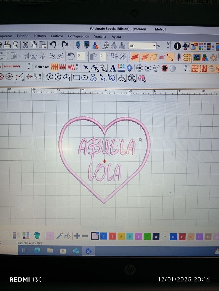Click the teal t-shirt garment icon

[37, 236]
